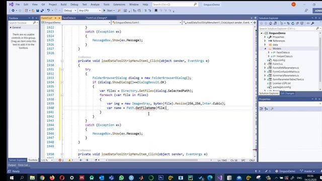Switch to the Git Changes tab
This screenshot has height=181, width=322.
pos(287,94)
